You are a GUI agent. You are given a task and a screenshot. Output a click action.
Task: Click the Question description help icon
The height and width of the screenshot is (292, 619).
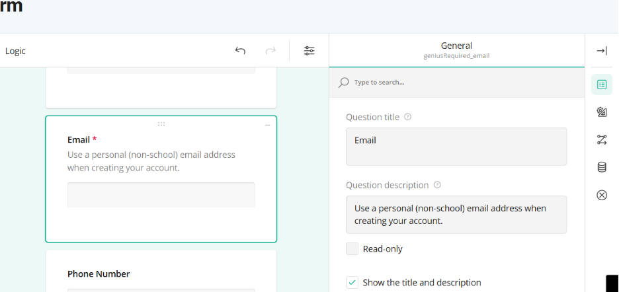(437, 185)
